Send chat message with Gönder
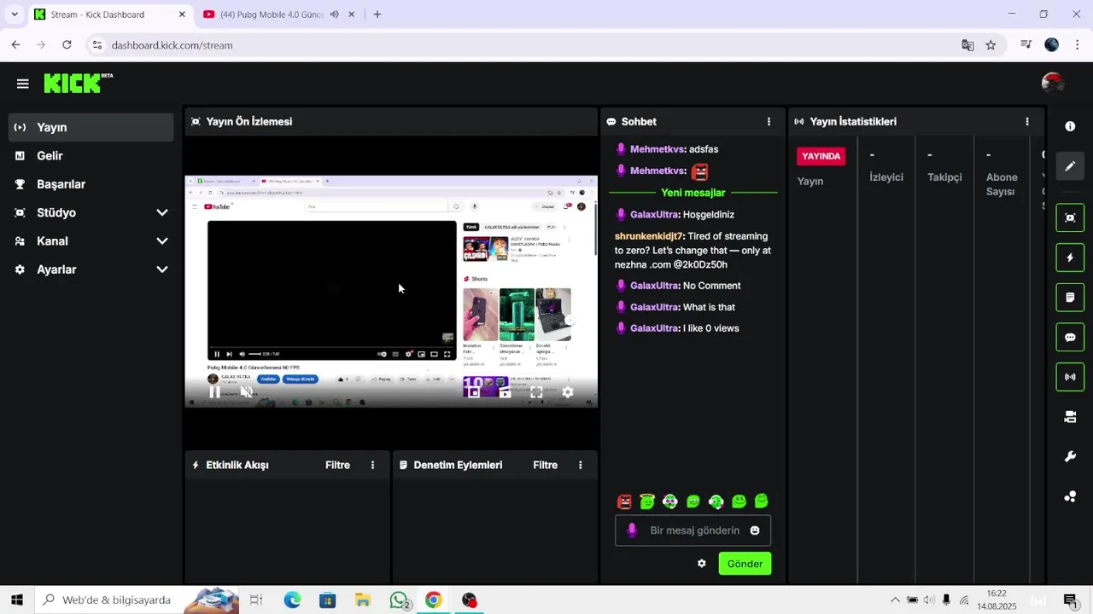1093x614 pixels. 745,564
